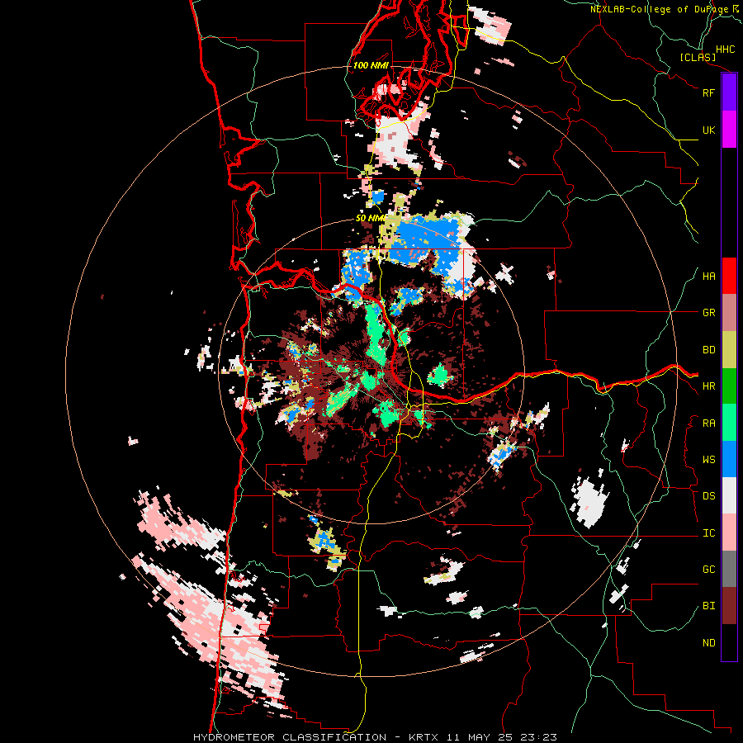This screenshot has width=743, height=743.
Task: Click the HA red legend swatch
Action: click(x=729, y=276)
